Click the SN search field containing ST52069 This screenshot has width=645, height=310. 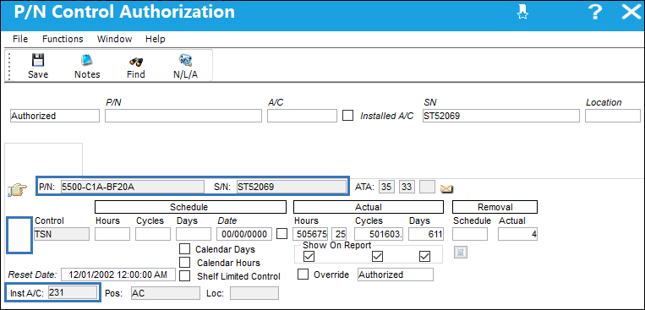[501, 116]
